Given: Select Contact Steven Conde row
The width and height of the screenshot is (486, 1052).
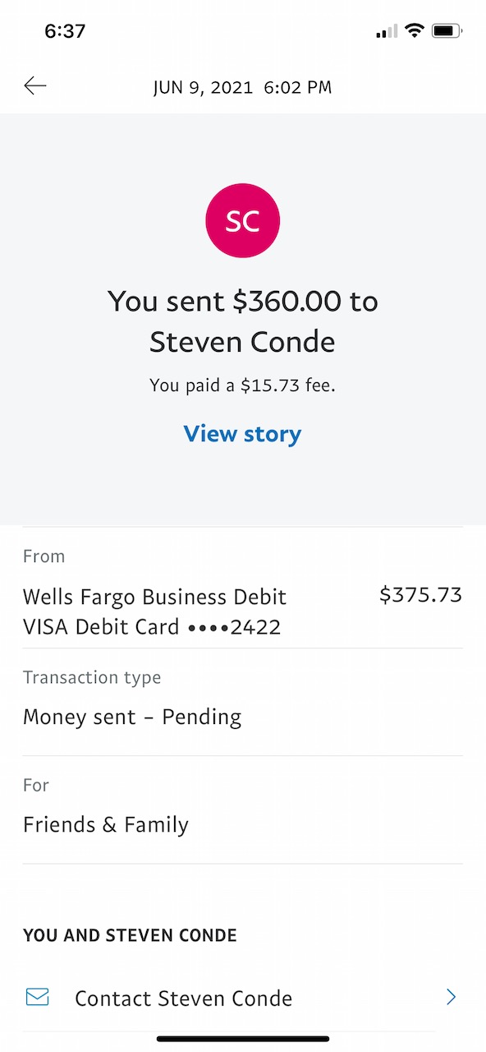Looking at the screenshot, I should 243,998.
